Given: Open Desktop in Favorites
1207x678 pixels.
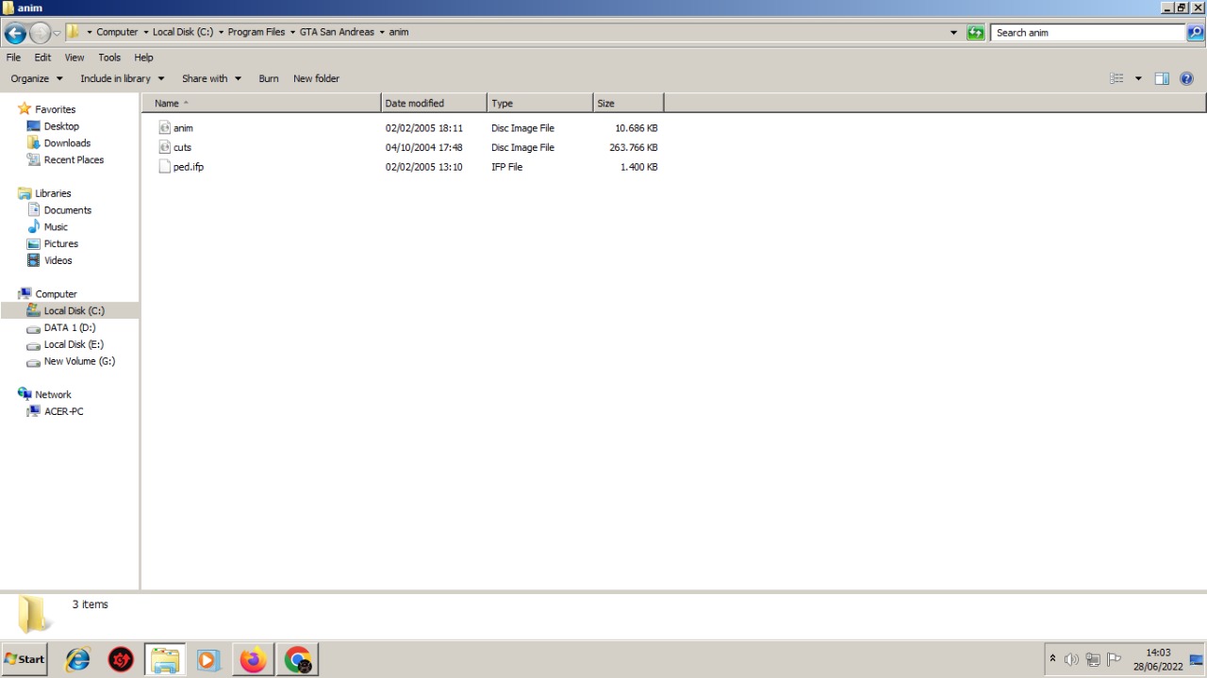Looking at the screenshot, I should click(61, 126).
